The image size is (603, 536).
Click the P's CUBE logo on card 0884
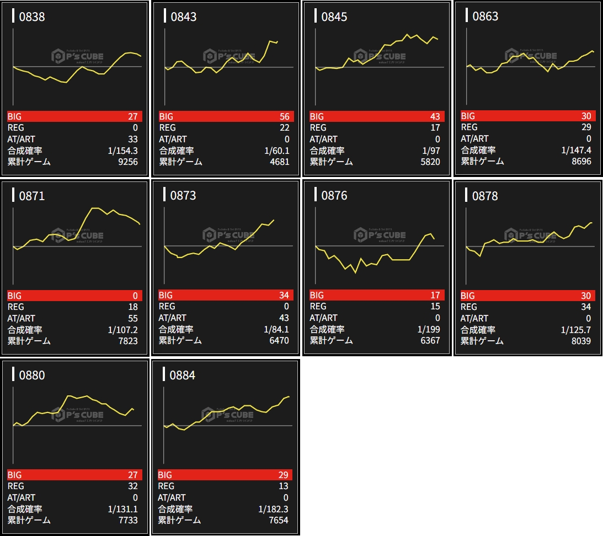pos(228,414)
